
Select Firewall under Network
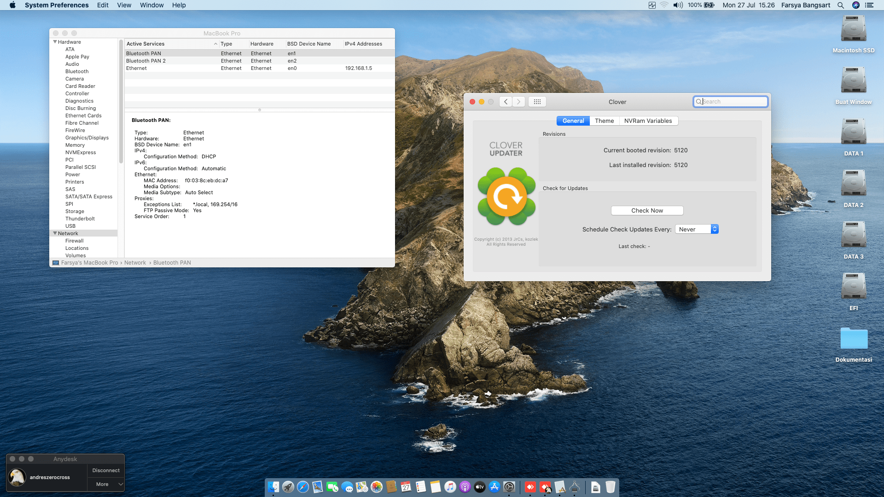(75, 241)
